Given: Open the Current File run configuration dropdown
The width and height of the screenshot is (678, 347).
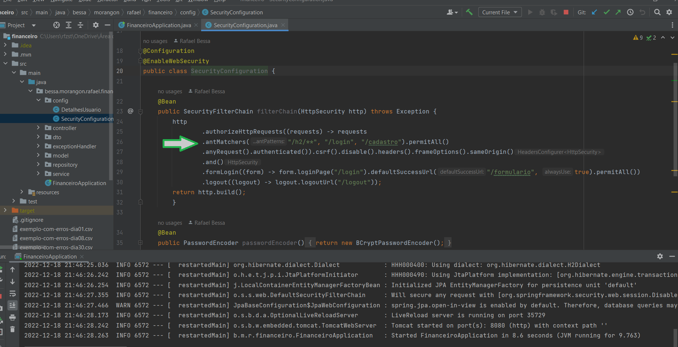Looking at the screenshot, I should point(500,12).
